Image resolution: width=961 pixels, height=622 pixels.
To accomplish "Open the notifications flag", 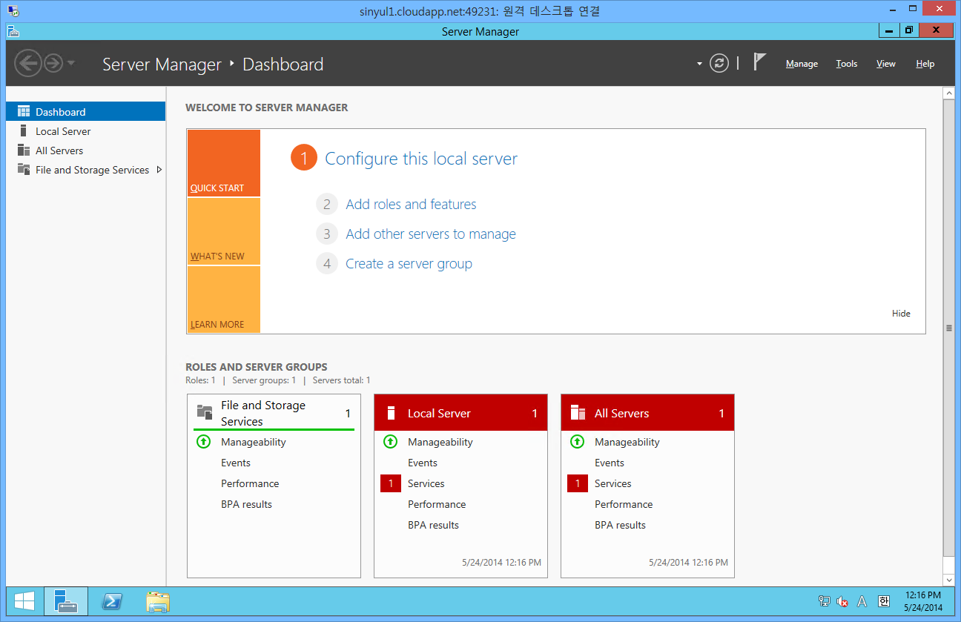I will (759, 62).
